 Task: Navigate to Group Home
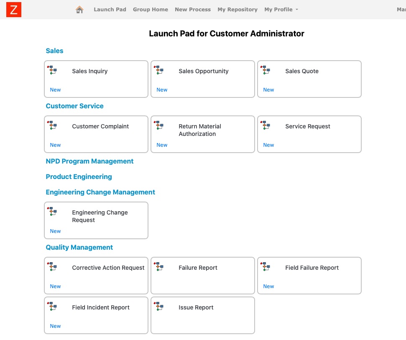(x=151, y=10)
